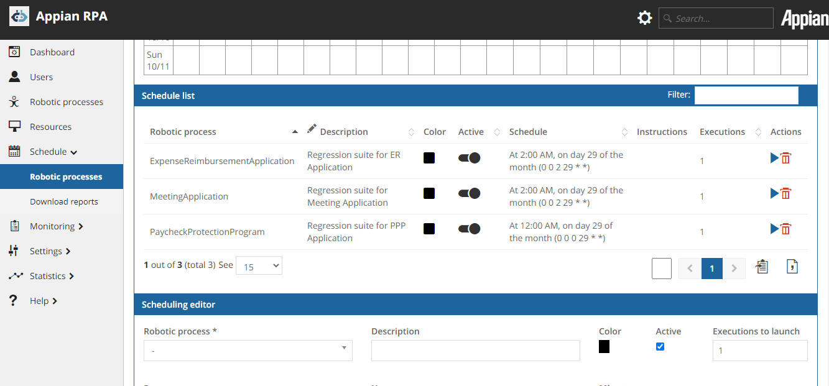Expand the Monitoring sidebar menu
Image resolution: width=829 pixels, height=386 pixels.
click(x=56, y=226)
